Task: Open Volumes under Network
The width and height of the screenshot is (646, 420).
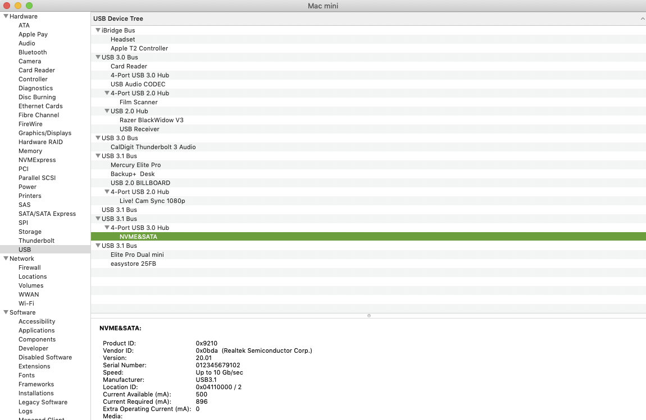Action: [x=31, y=285]
